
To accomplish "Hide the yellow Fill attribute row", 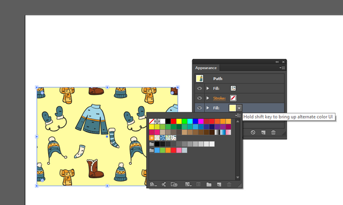I will point(199,108).
